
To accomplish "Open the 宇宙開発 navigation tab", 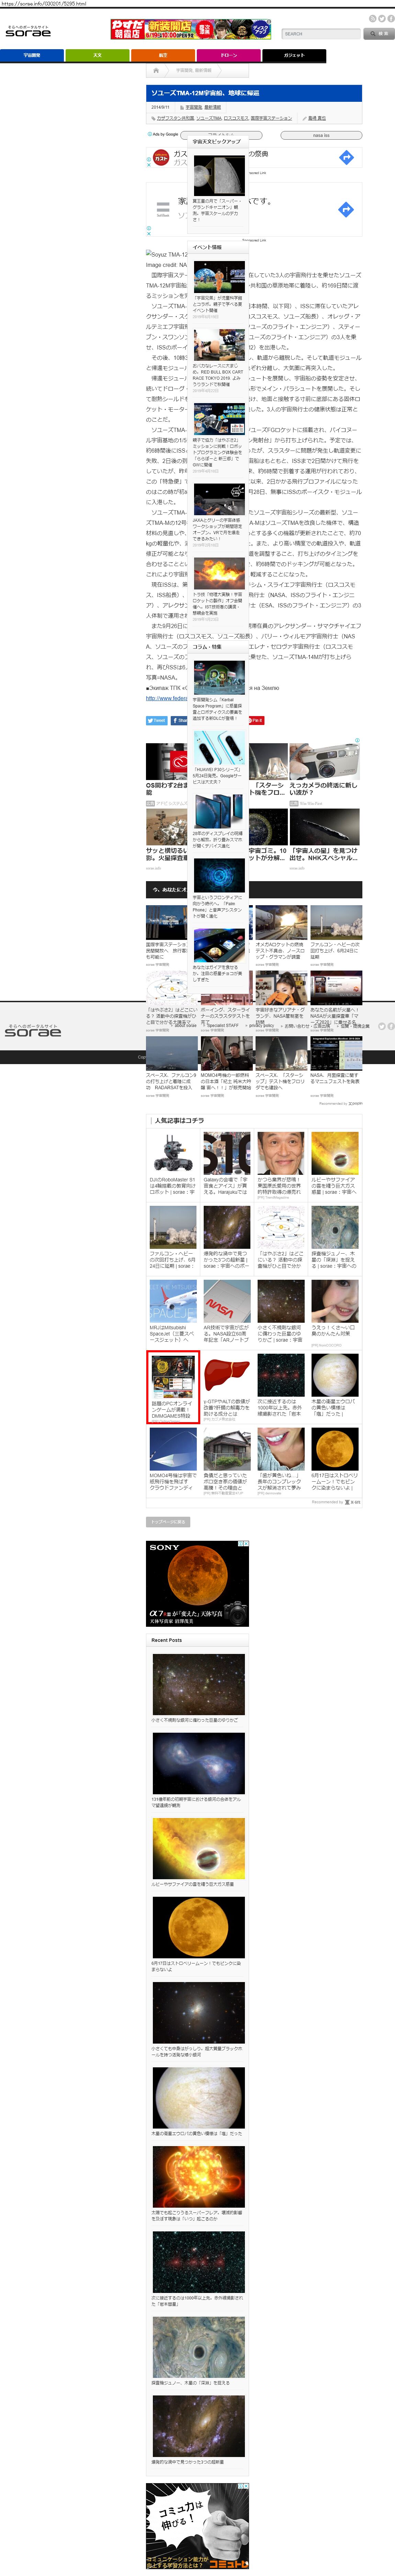I will tap(32, 55).
